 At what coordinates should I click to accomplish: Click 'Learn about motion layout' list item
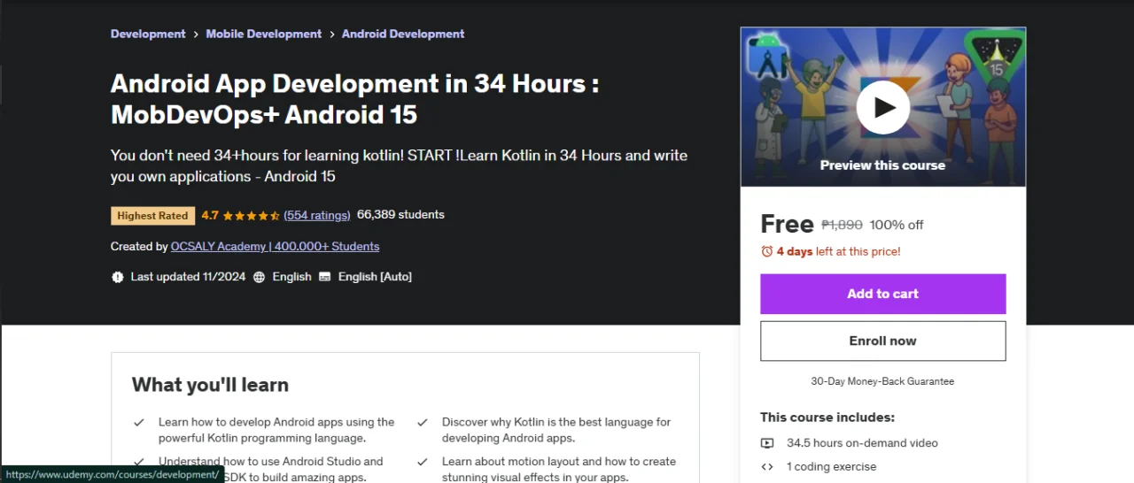coord(559,469)
